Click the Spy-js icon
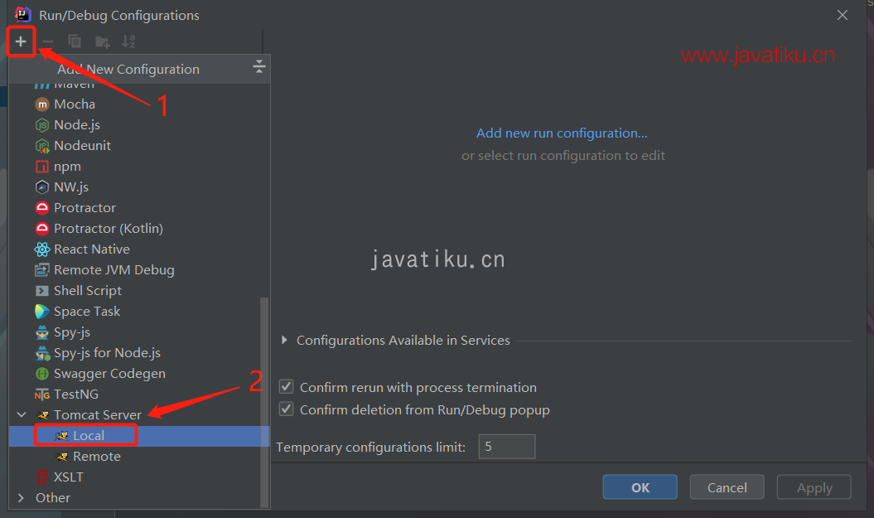 click(x=42, y=332)
